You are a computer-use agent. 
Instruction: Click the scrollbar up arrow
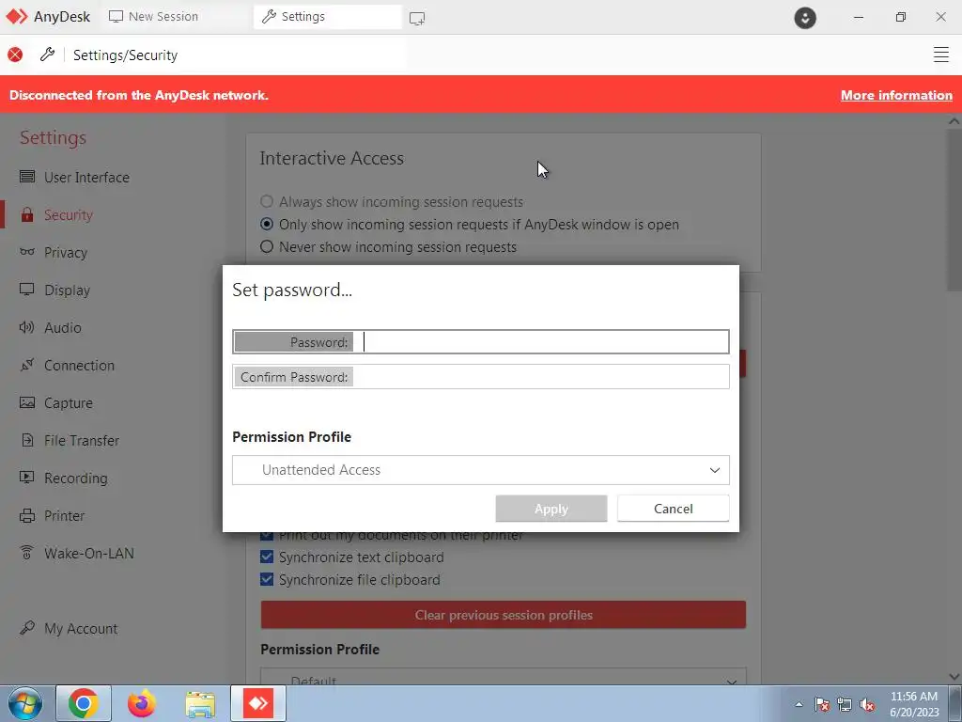[x=954, y=121]
